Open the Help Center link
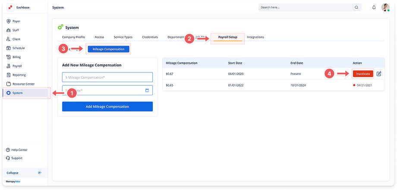 [17, 150]
